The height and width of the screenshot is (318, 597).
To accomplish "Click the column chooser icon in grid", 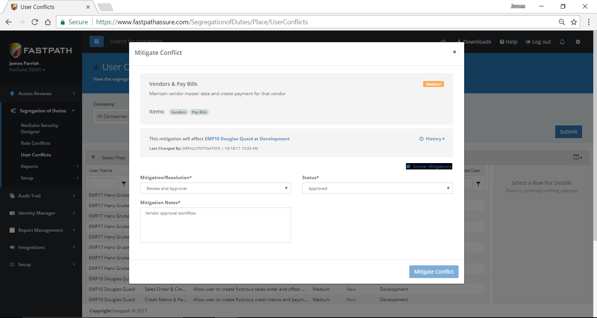I will tap(577, 157).
